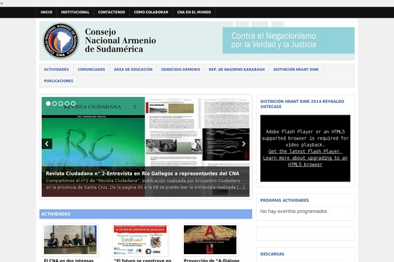394x262 pixels.
Task: Open the Cómo Colaborar menu item
Action: 151,12
